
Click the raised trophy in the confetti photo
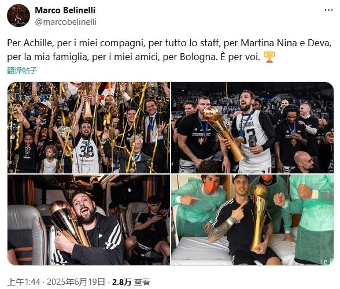(x=88, y=102)
